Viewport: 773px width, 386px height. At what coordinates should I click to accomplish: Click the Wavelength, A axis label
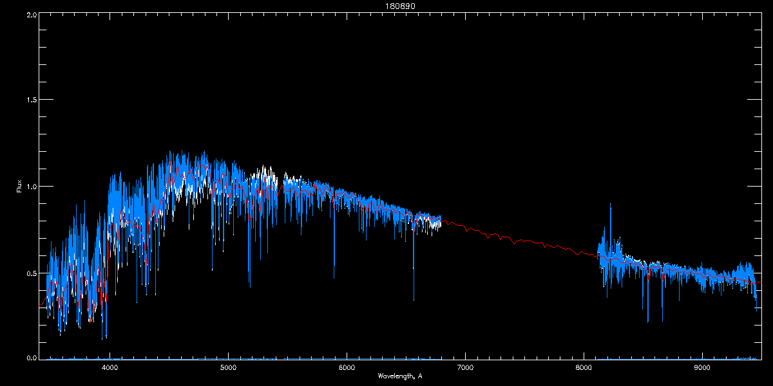point(399,376)
